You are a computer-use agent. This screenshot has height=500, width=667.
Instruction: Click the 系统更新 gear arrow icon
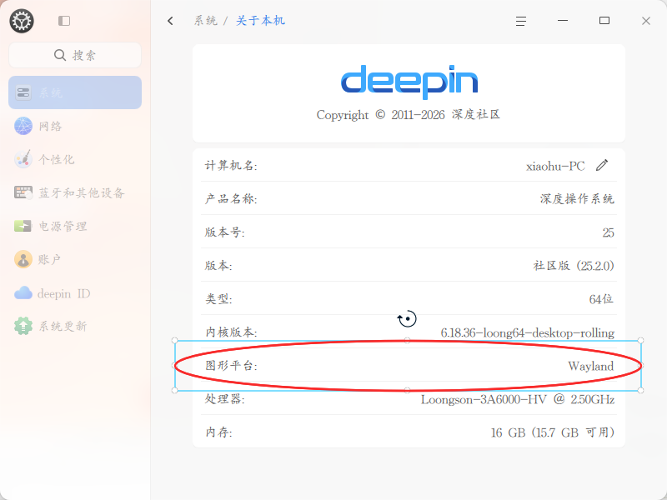click(23, 326)
